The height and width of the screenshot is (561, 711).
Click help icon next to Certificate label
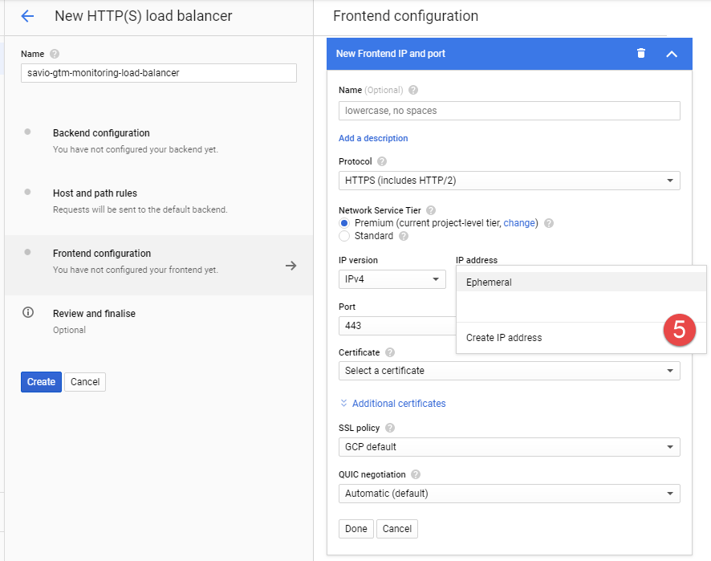pyautogui.click(x=390, y=352)
